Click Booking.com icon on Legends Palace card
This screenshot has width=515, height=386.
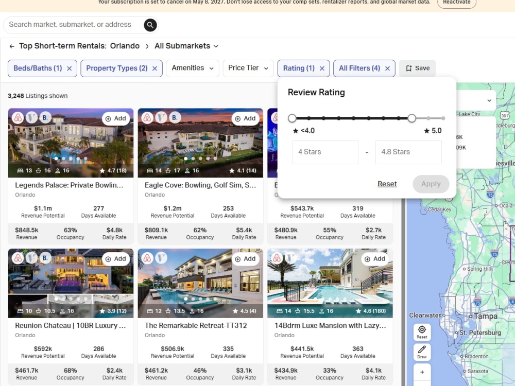pos(45,117)
